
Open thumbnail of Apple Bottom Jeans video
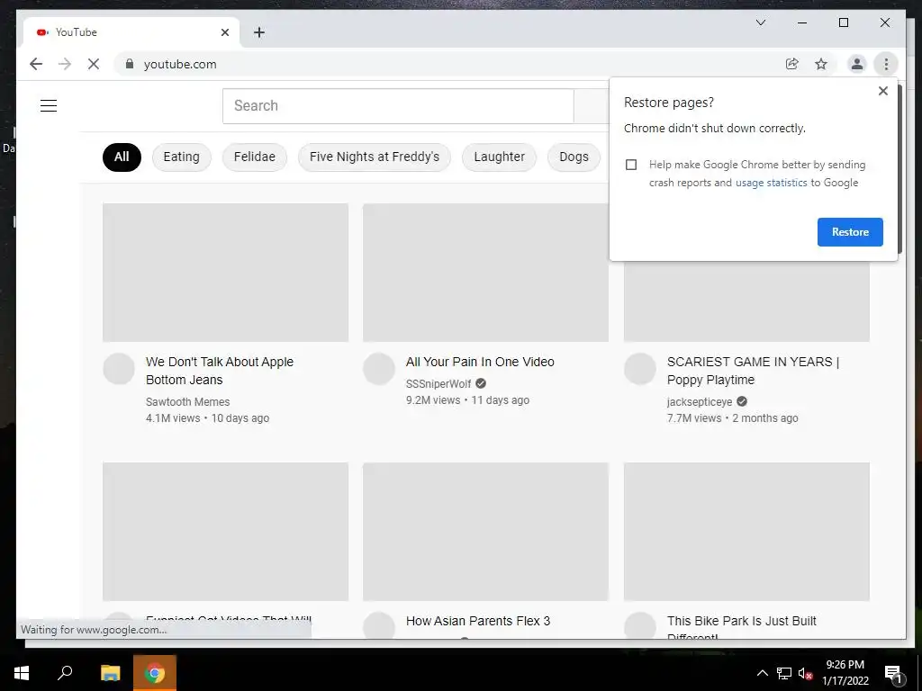pos(225,273)
